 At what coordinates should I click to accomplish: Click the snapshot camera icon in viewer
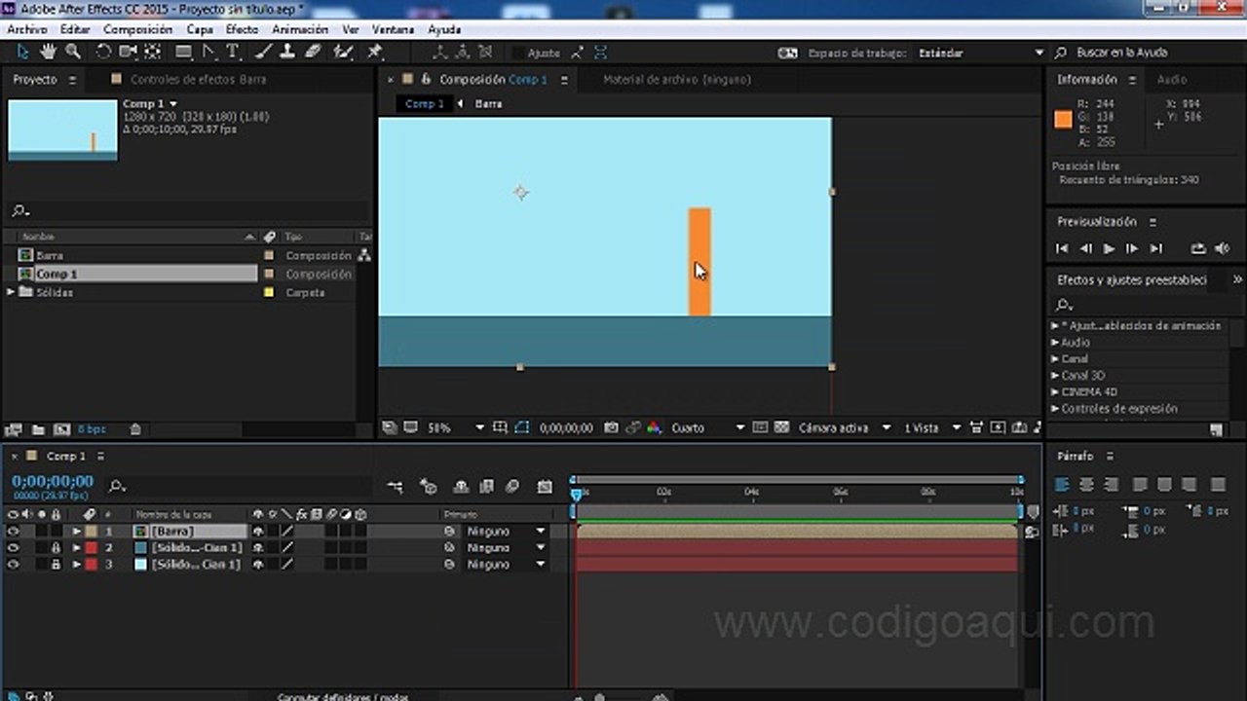[x=611, y=427]
